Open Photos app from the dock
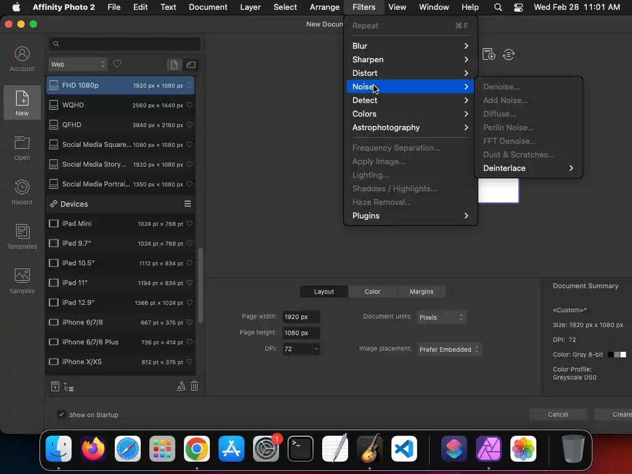This screenshot has height=474, width=632. coord(523,448)
